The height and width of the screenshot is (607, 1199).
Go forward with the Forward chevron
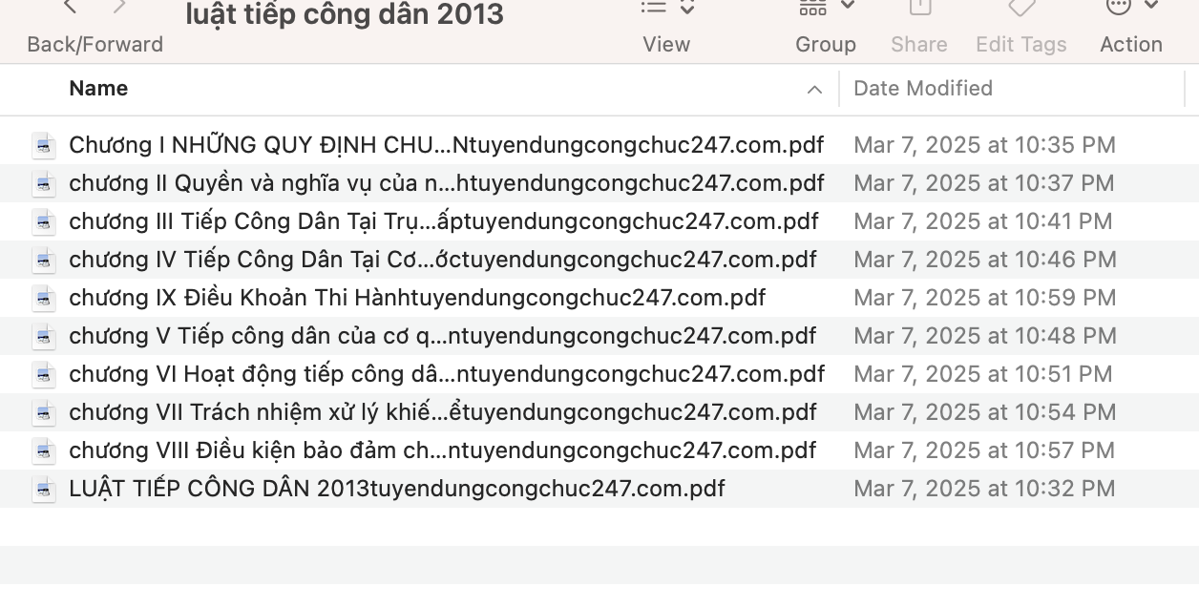coord(119,7)
